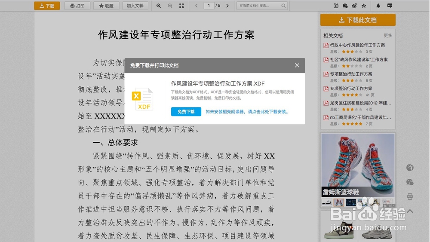Click the WeChat floating sidebar icon

(x=410, y=182)
